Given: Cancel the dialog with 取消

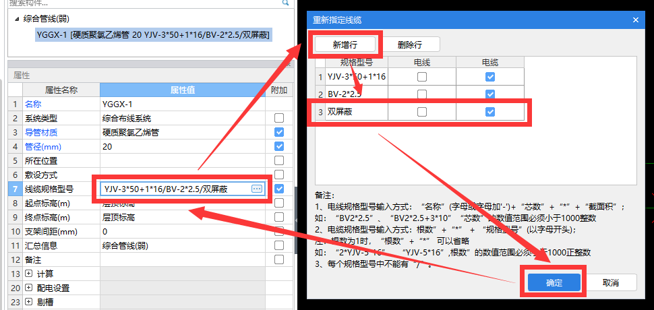Looking at the screenshot, I should pyautogui.click(x=610, y=283).
